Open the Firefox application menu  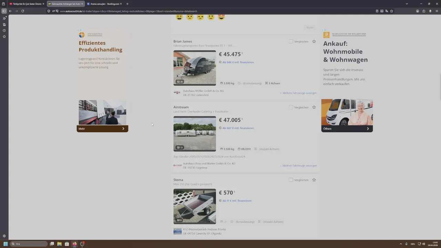point(436,11)
